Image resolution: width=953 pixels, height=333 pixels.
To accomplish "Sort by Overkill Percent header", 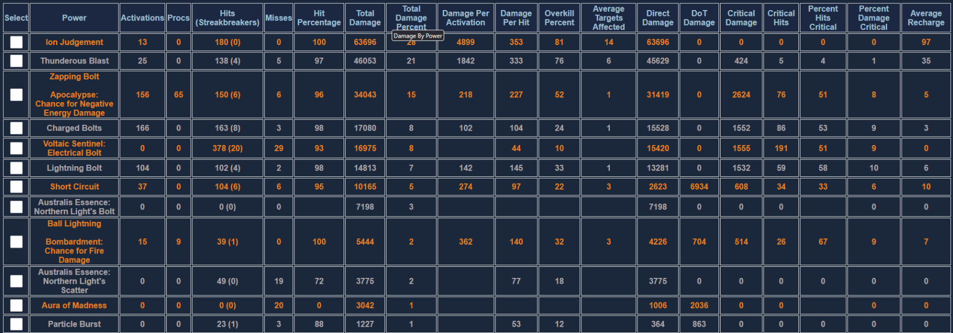I will (560, 18).
